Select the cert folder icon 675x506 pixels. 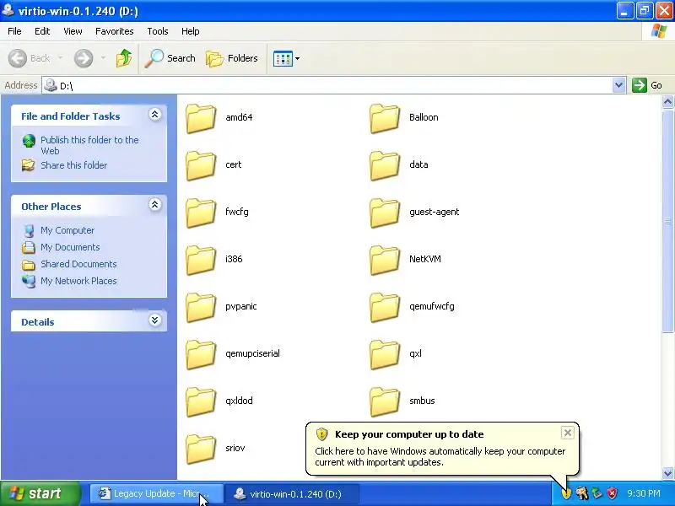pos(201,165)
